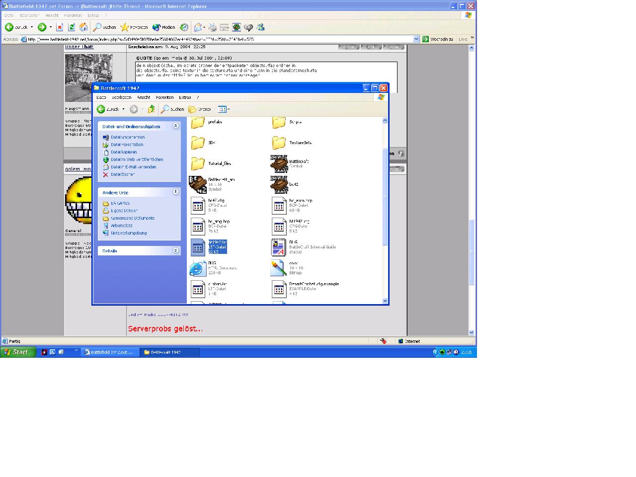Click Internet Explorer stop button
The image size is (636, 477).
pos(60,27)
